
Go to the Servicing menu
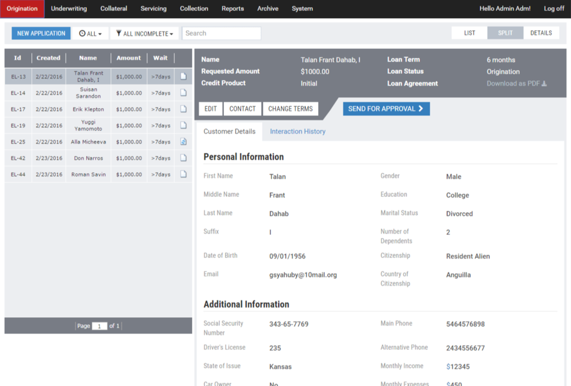click(x=153, y=8)
